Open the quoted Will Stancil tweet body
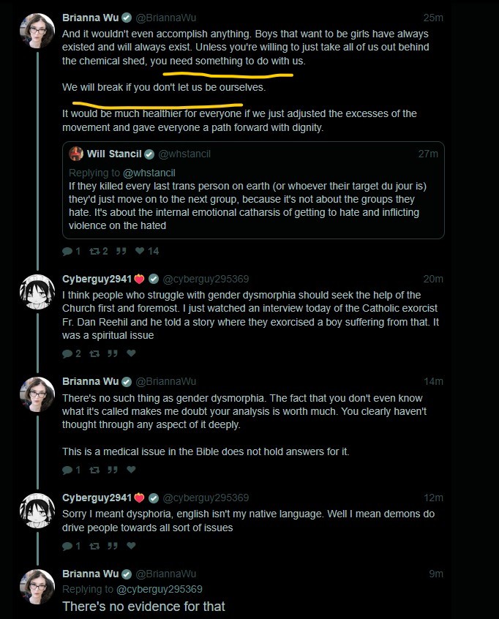 [247, 206]
